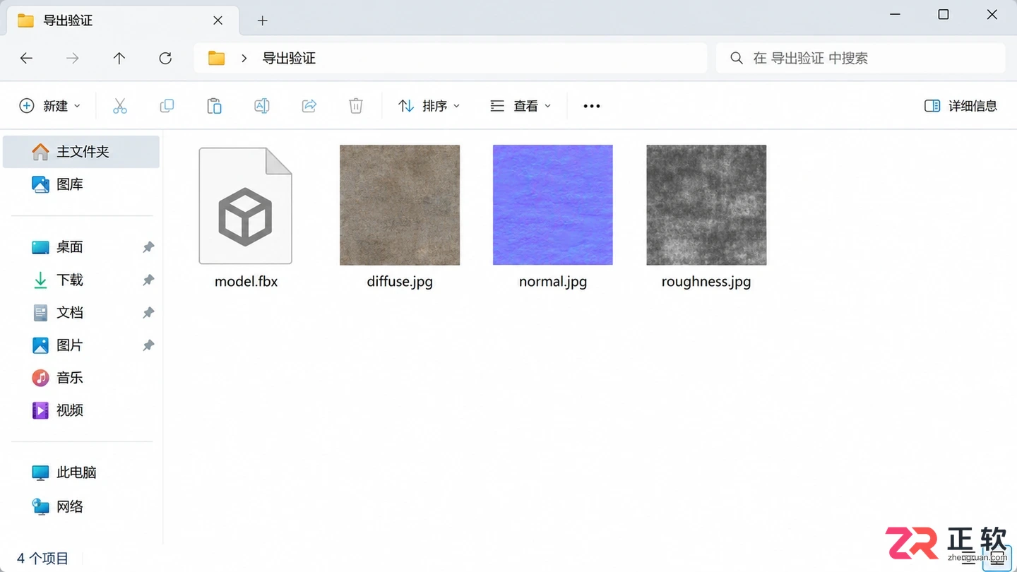Select the diffuse.jpg thumbnail
This screenshot has height=572, width=1017.
coord(400,205)
